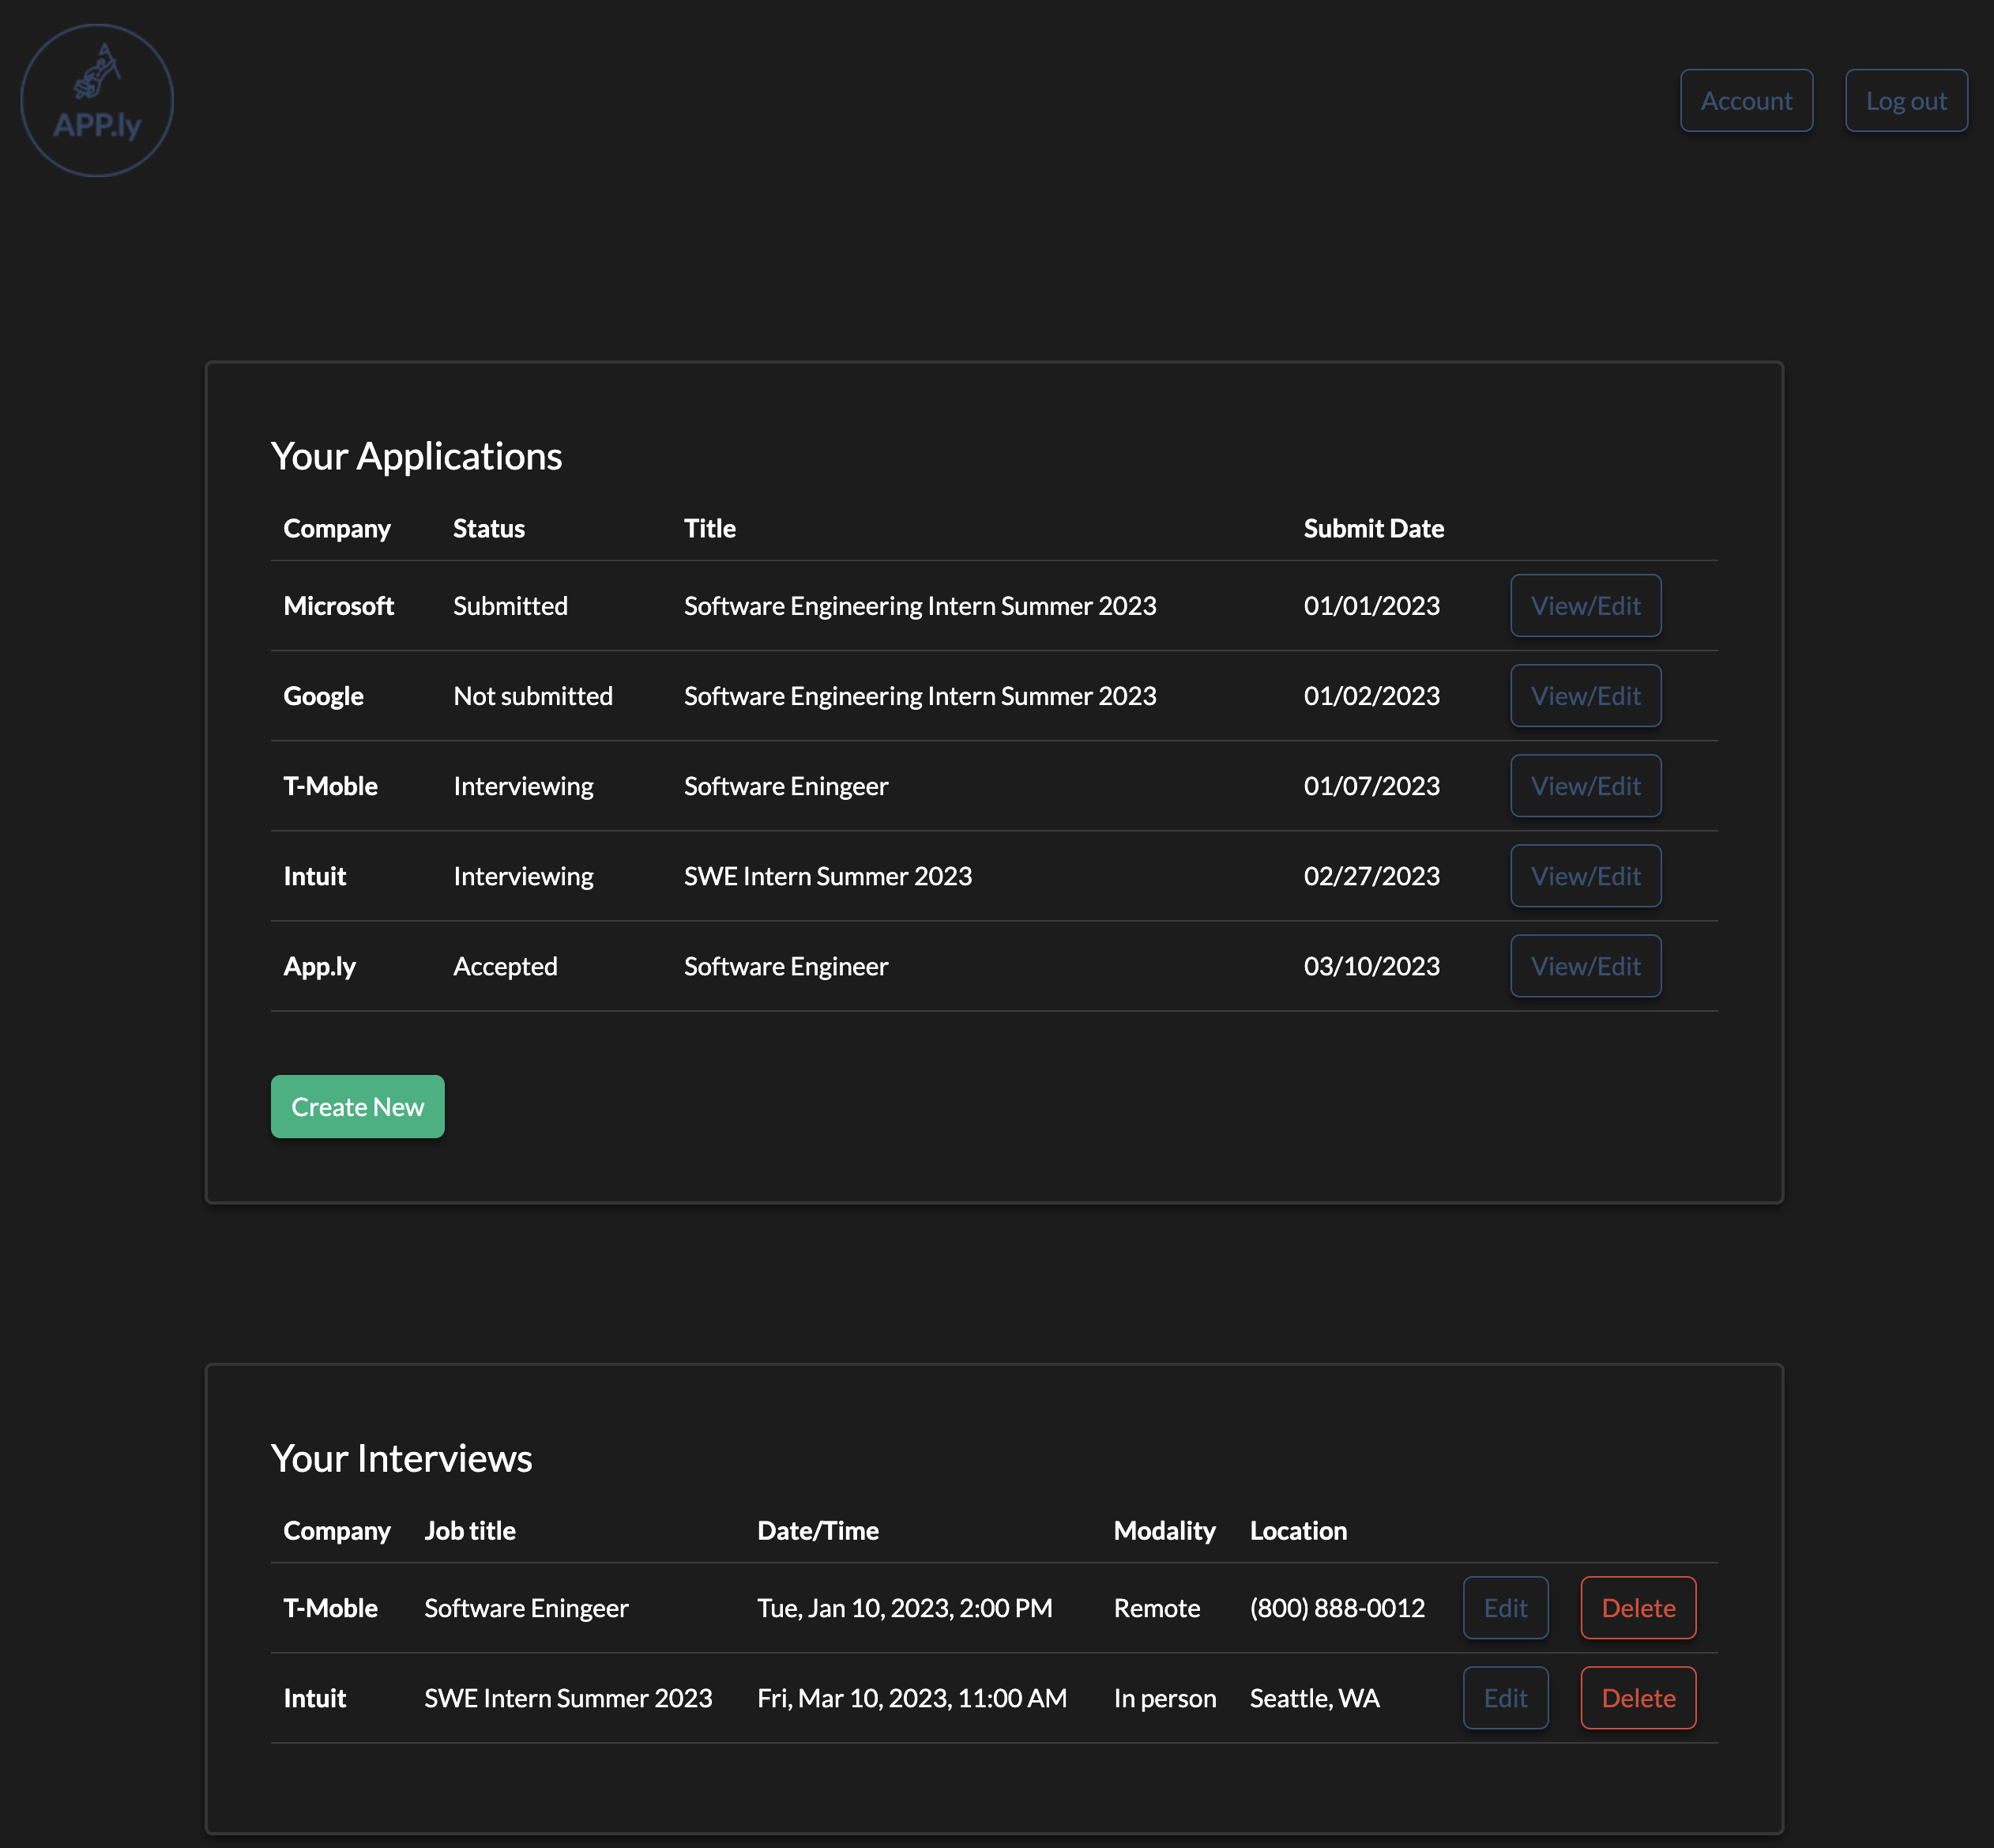1994x1848 pixels.
Task: Click the Your Applications heading
Action: tap(416, 457)
